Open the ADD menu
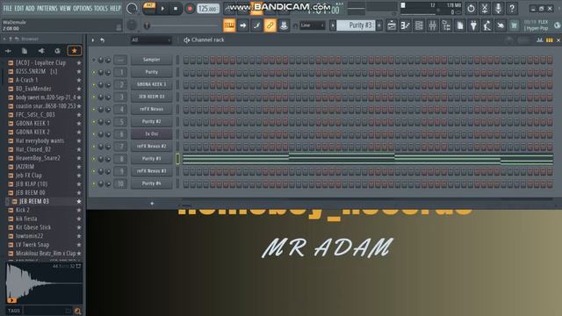 [30, 8]
